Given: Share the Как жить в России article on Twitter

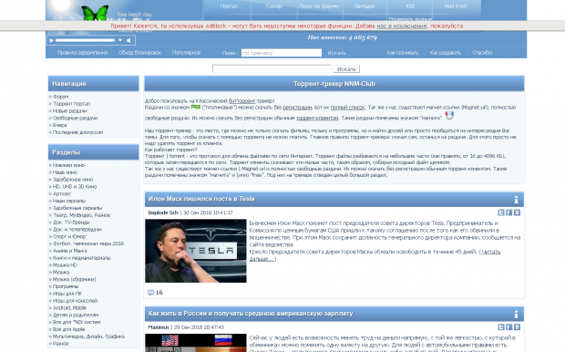Looking at the screenshot, I should click(501, 327).
